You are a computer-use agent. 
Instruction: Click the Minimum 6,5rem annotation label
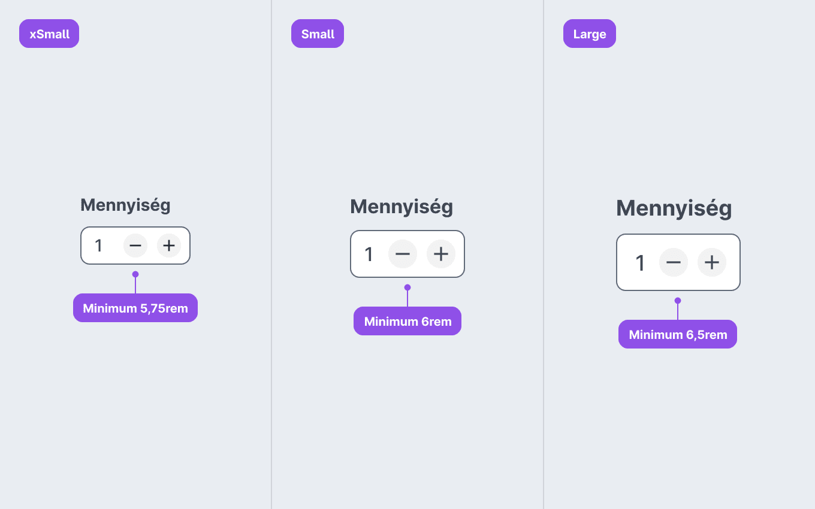pyautogui.click(x=678, y=334)
